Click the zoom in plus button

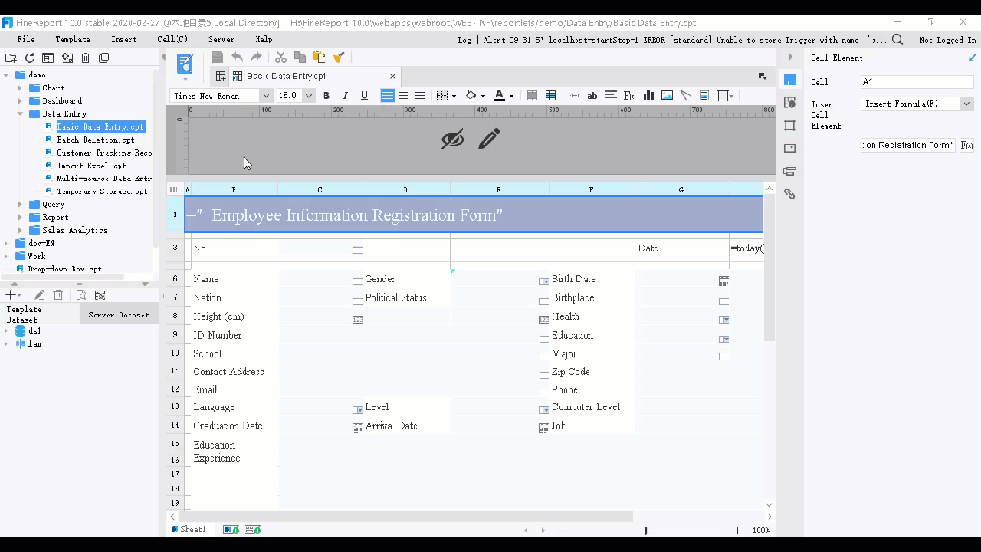coord(737,531)
